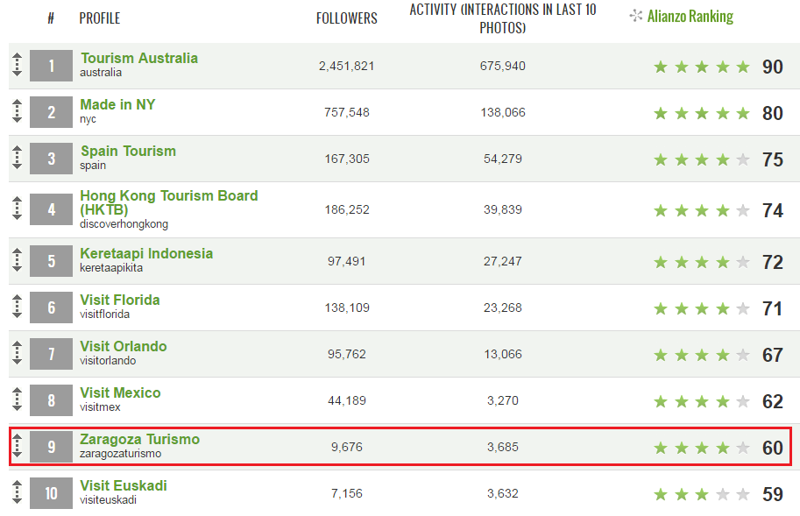Click the rank 1 number badge
The image size is (800, 516).
click(51, 65)
